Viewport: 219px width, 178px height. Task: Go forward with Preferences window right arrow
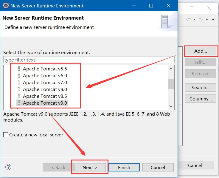tap(201, 19)
